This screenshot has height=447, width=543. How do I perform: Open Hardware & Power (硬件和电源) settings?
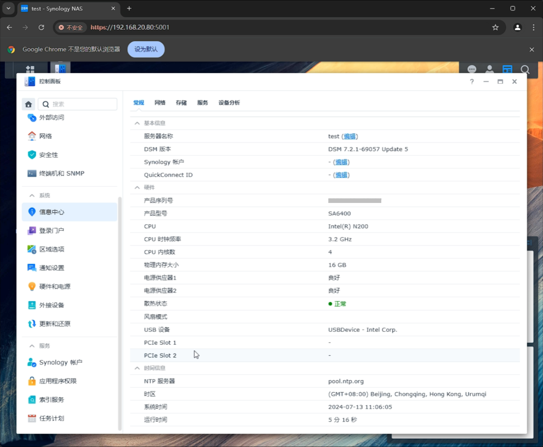[55, 286]
